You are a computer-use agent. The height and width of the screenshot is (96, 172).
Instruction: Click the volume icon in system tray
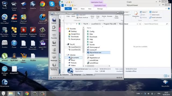click(x=148, y=94)
